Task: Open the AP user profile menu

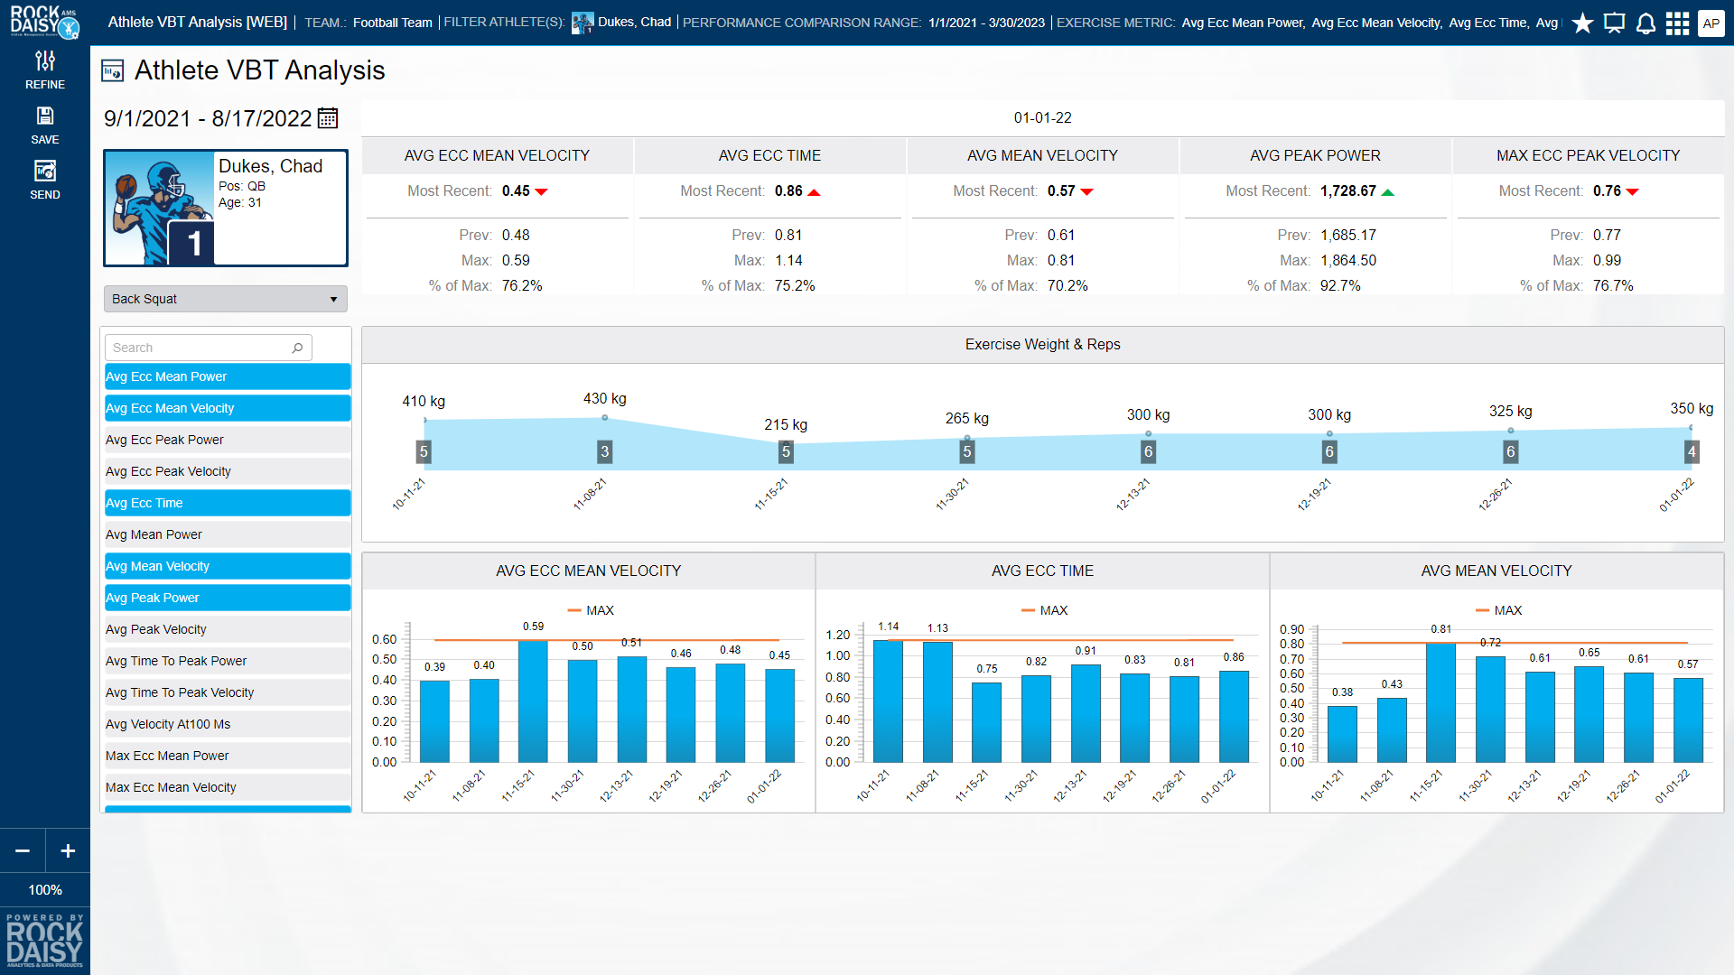Action: coord(1711,23)
